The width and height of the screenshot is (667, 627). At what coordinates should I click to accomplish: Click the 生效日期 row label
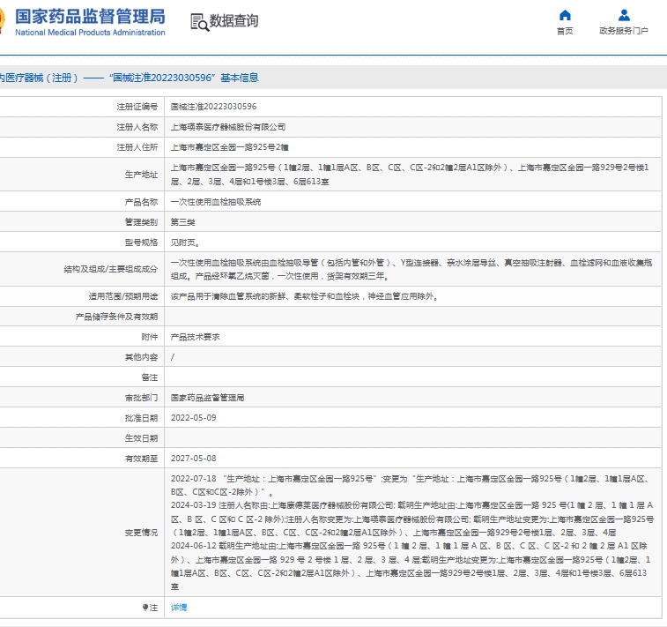[141, 438]
